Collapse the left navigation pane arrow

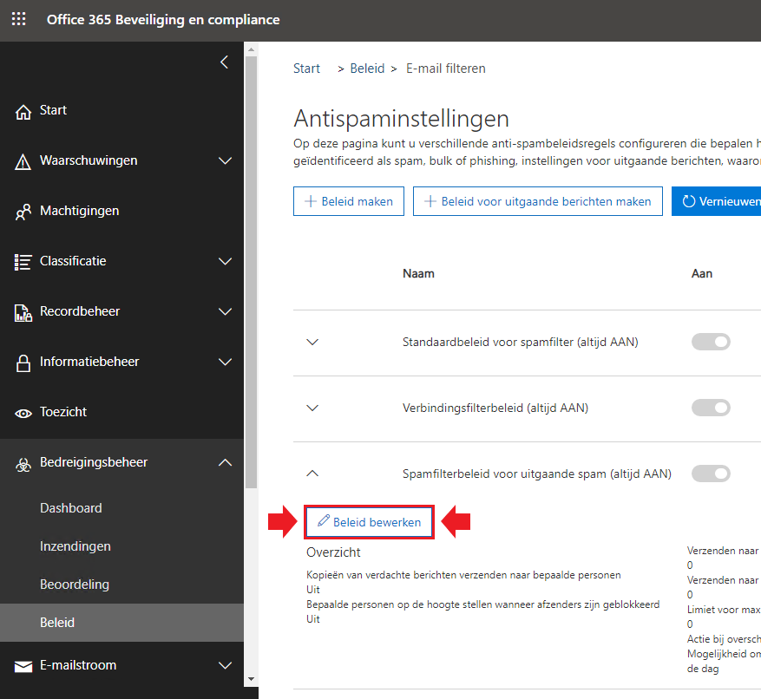[x=224, y=62]
